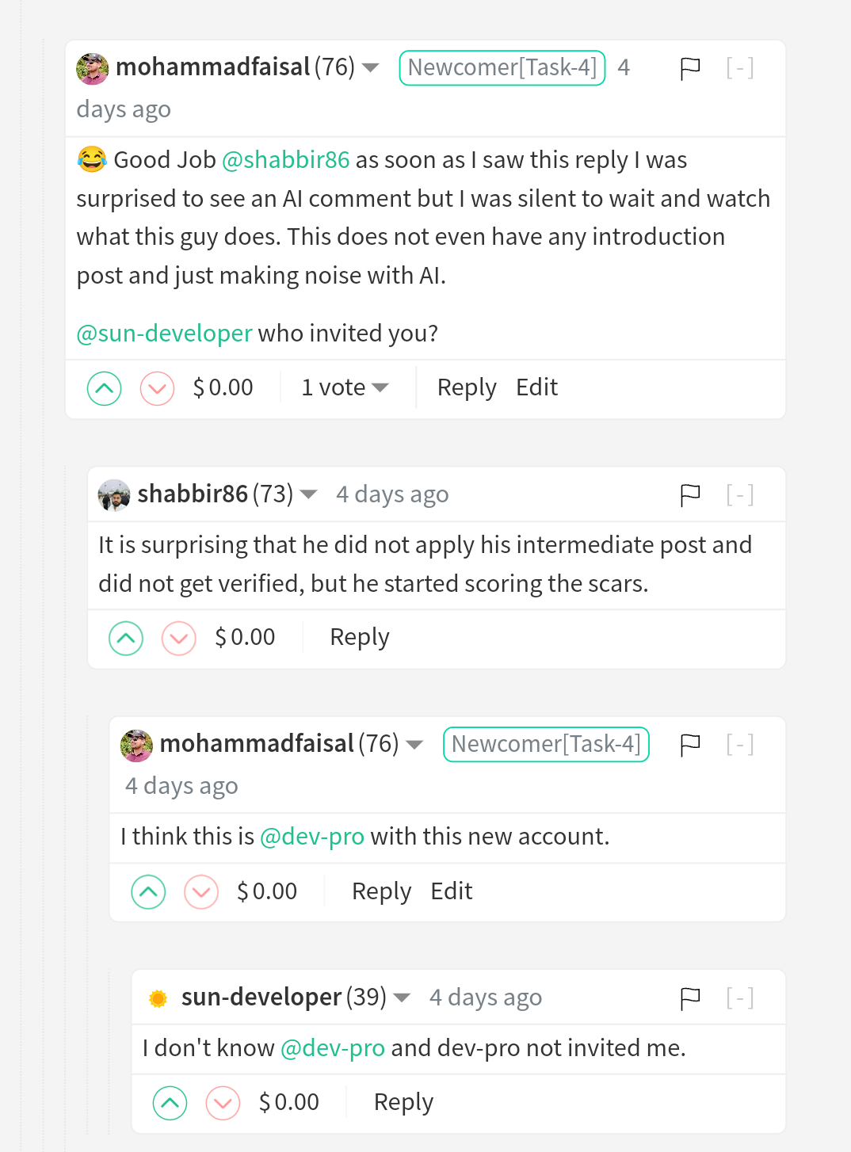Upvote the "I think this is @dev-pro" comment
The width and height of the screenshot is (851, 1152).
(x=148, y=892)
